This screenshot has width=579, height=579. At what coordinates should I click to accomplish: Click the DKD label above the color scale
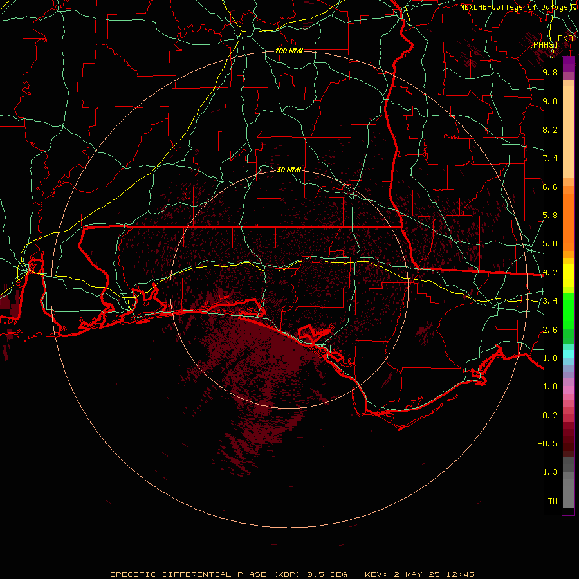pyautogui.click(x=565, y=38)
